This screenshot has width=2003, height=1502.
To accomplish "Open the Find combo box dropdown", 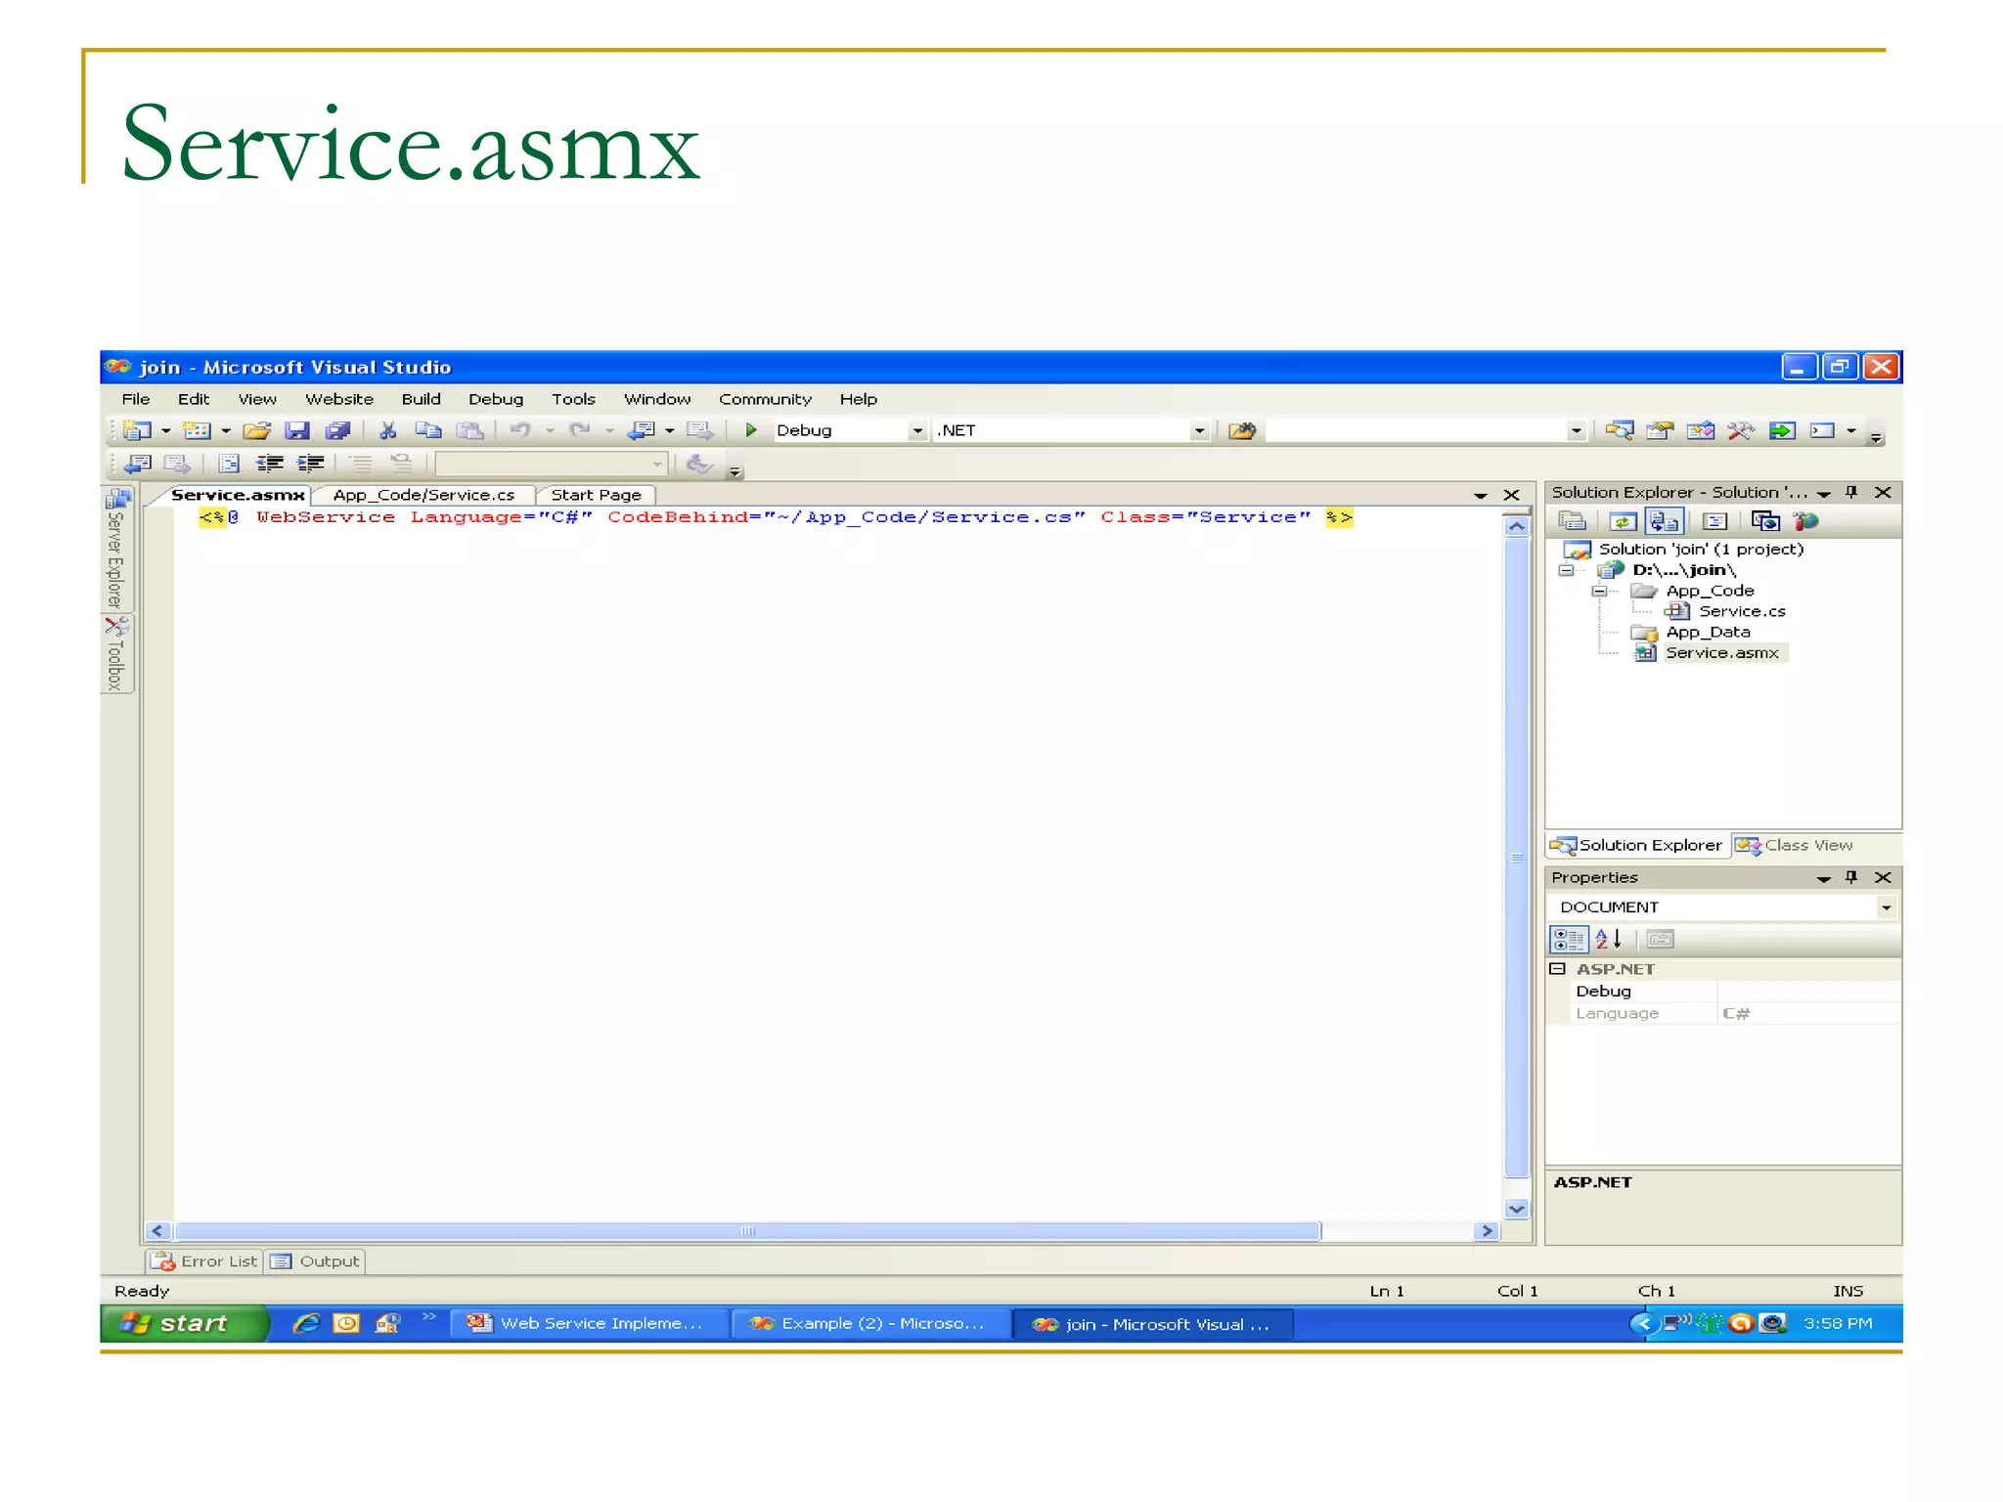I will click(x=1576, y=430).
